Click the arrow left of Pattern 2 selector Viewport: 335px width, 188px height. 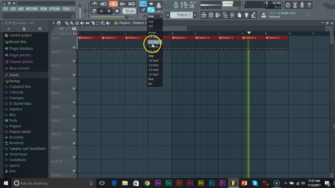(168, 15)
